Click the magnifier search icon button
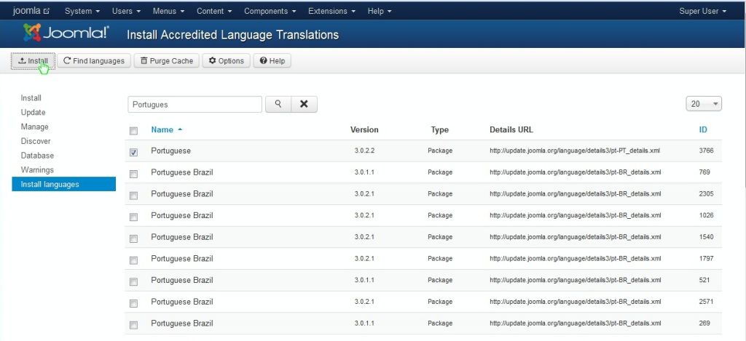 click(278, 104)
